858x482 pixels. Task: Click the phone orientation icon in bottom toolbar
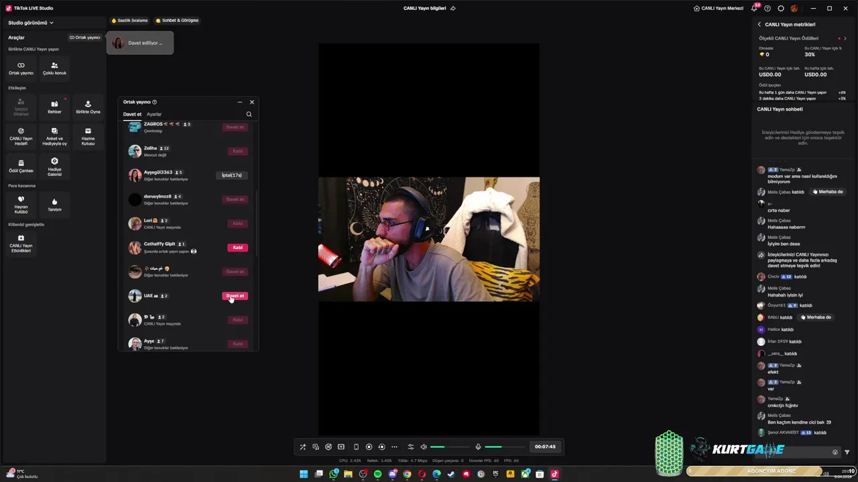pyautogui.click(x=356, y=447)
